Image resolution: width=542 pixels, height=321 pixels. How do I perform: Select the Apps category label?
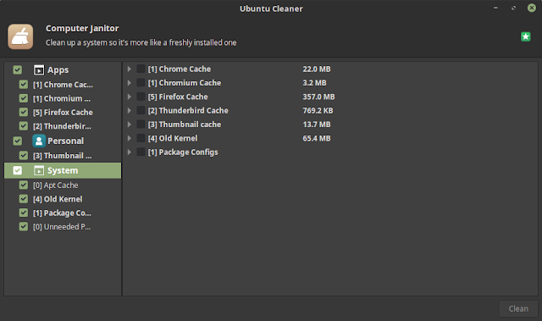click(58, 70)
